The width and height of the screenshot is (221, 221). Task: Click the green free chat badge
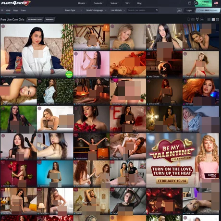click(x=69, y=74)
